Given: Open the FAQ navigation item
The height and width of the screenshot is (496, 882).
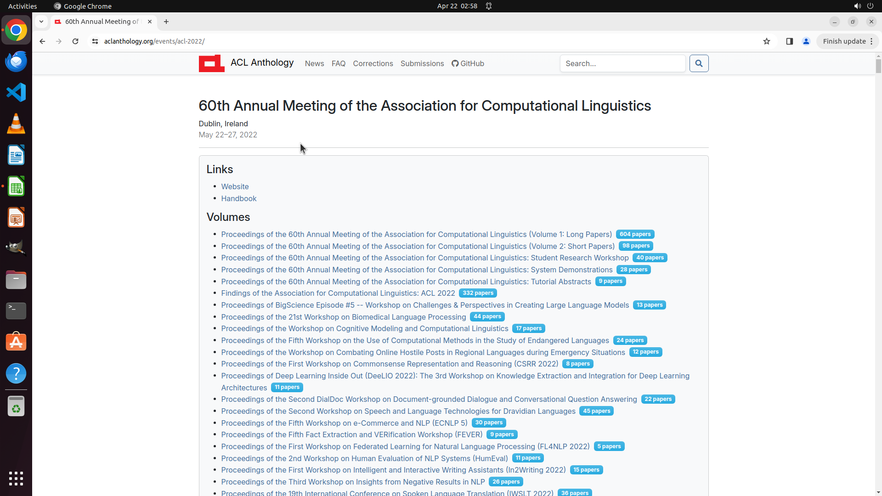Looking at the screenshot, I should (x=338, y=63).
